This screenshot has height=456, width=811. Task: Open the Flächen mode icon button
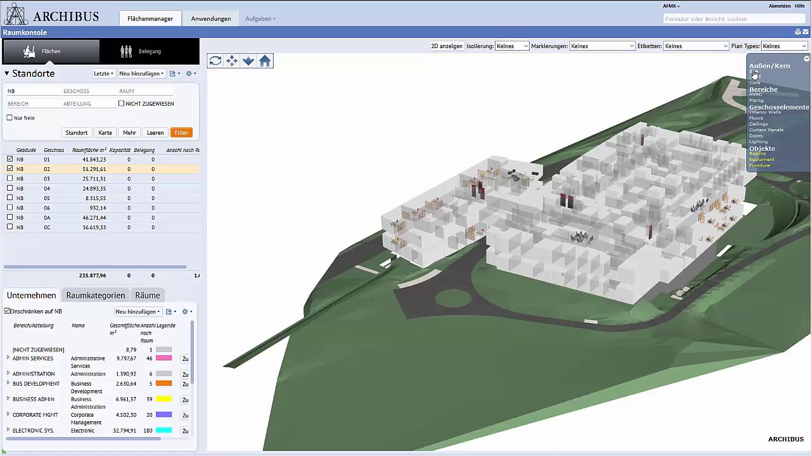click(51, 51)
